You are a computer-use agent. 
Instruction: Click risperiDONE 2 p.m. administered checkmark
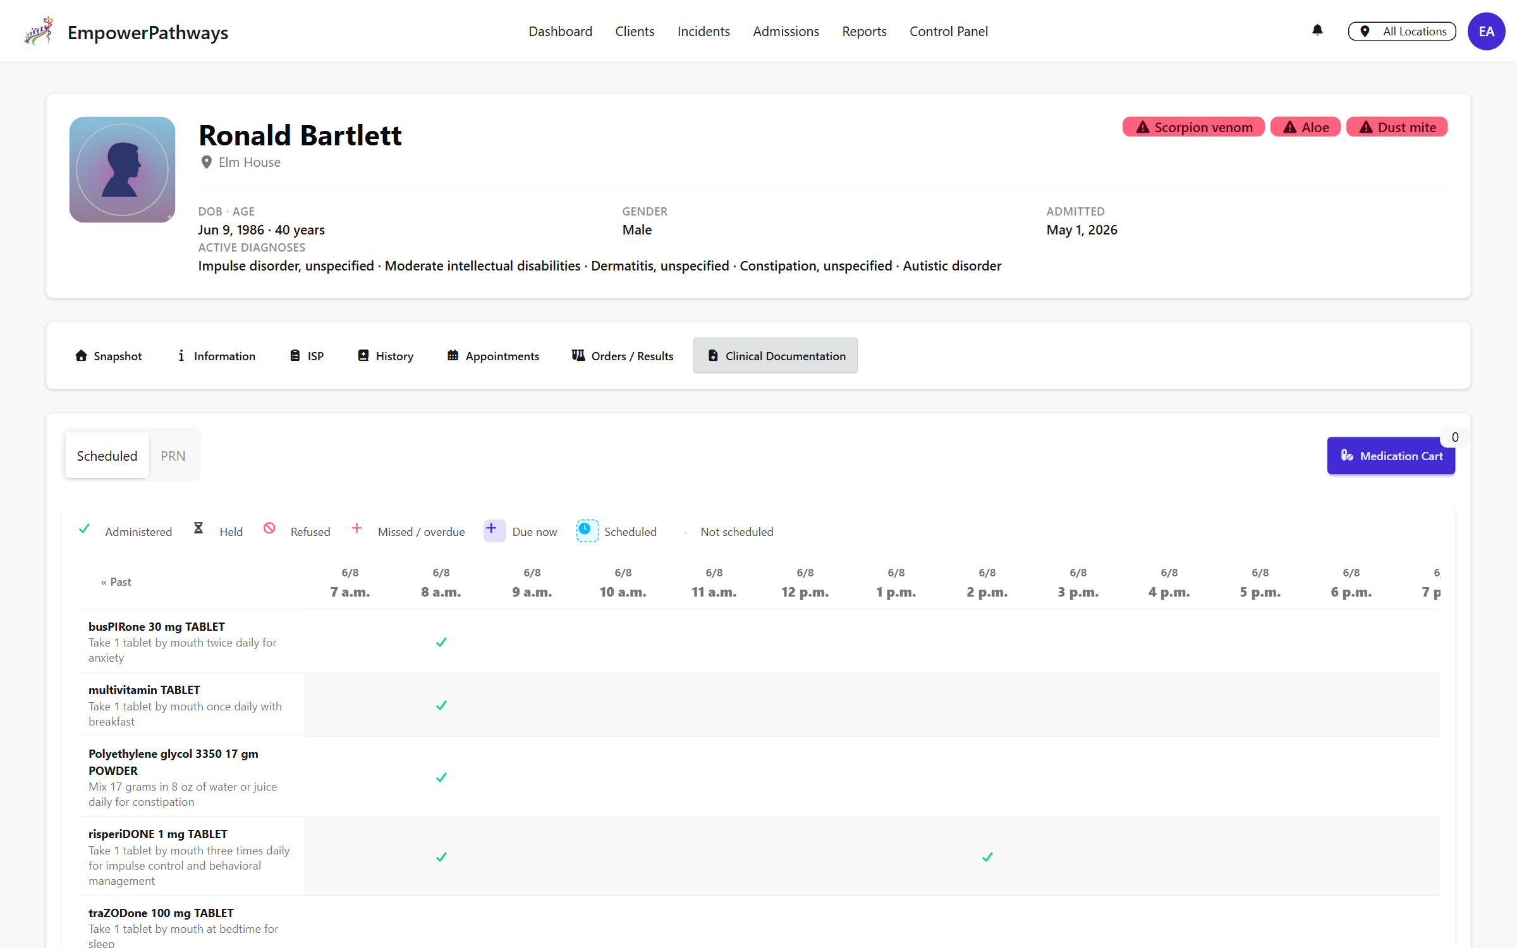(x=987, y=857)
